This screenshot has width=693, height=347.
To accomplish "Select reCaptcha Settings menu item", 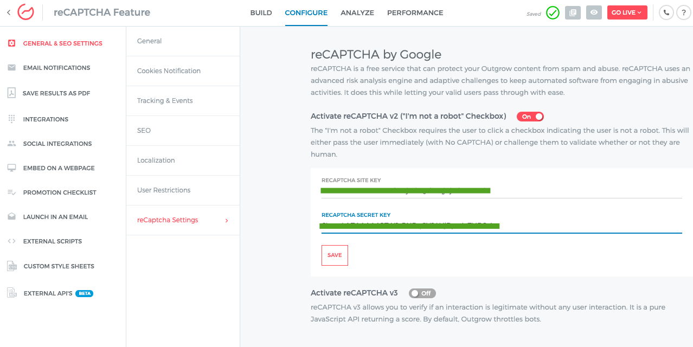I will [x=183, y=220].
